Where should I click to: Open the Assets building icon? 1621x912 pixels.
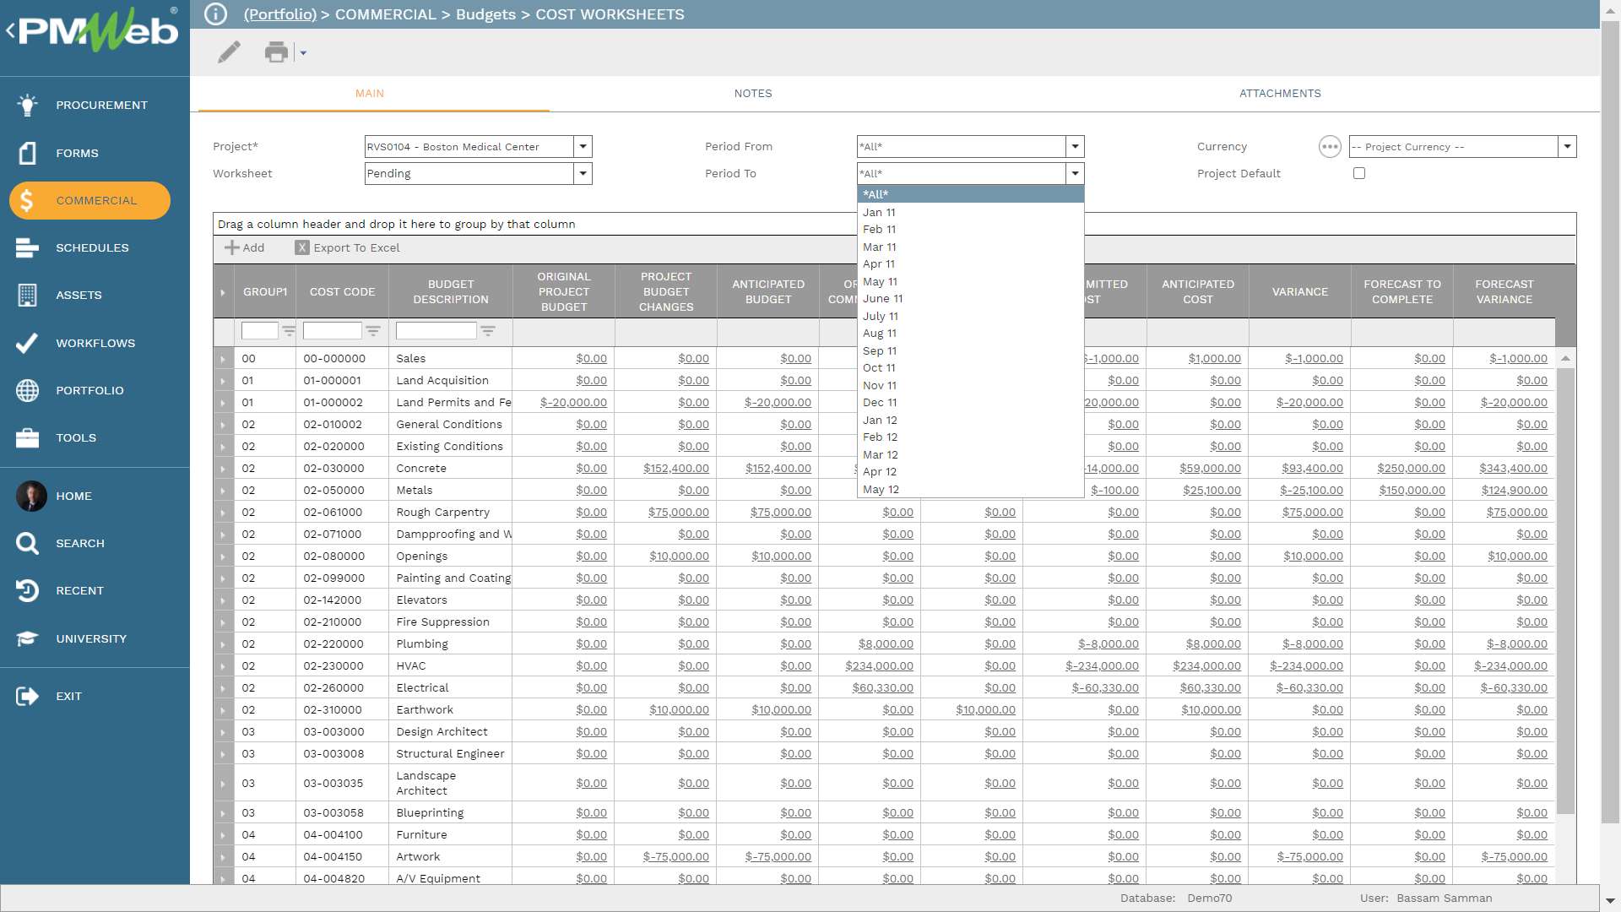pos(27,295)
